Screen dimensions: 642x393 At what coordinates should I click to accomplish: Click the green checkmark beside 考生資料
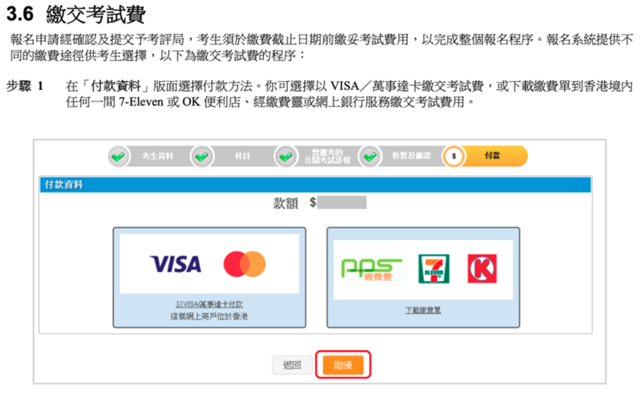pos(118,156)
